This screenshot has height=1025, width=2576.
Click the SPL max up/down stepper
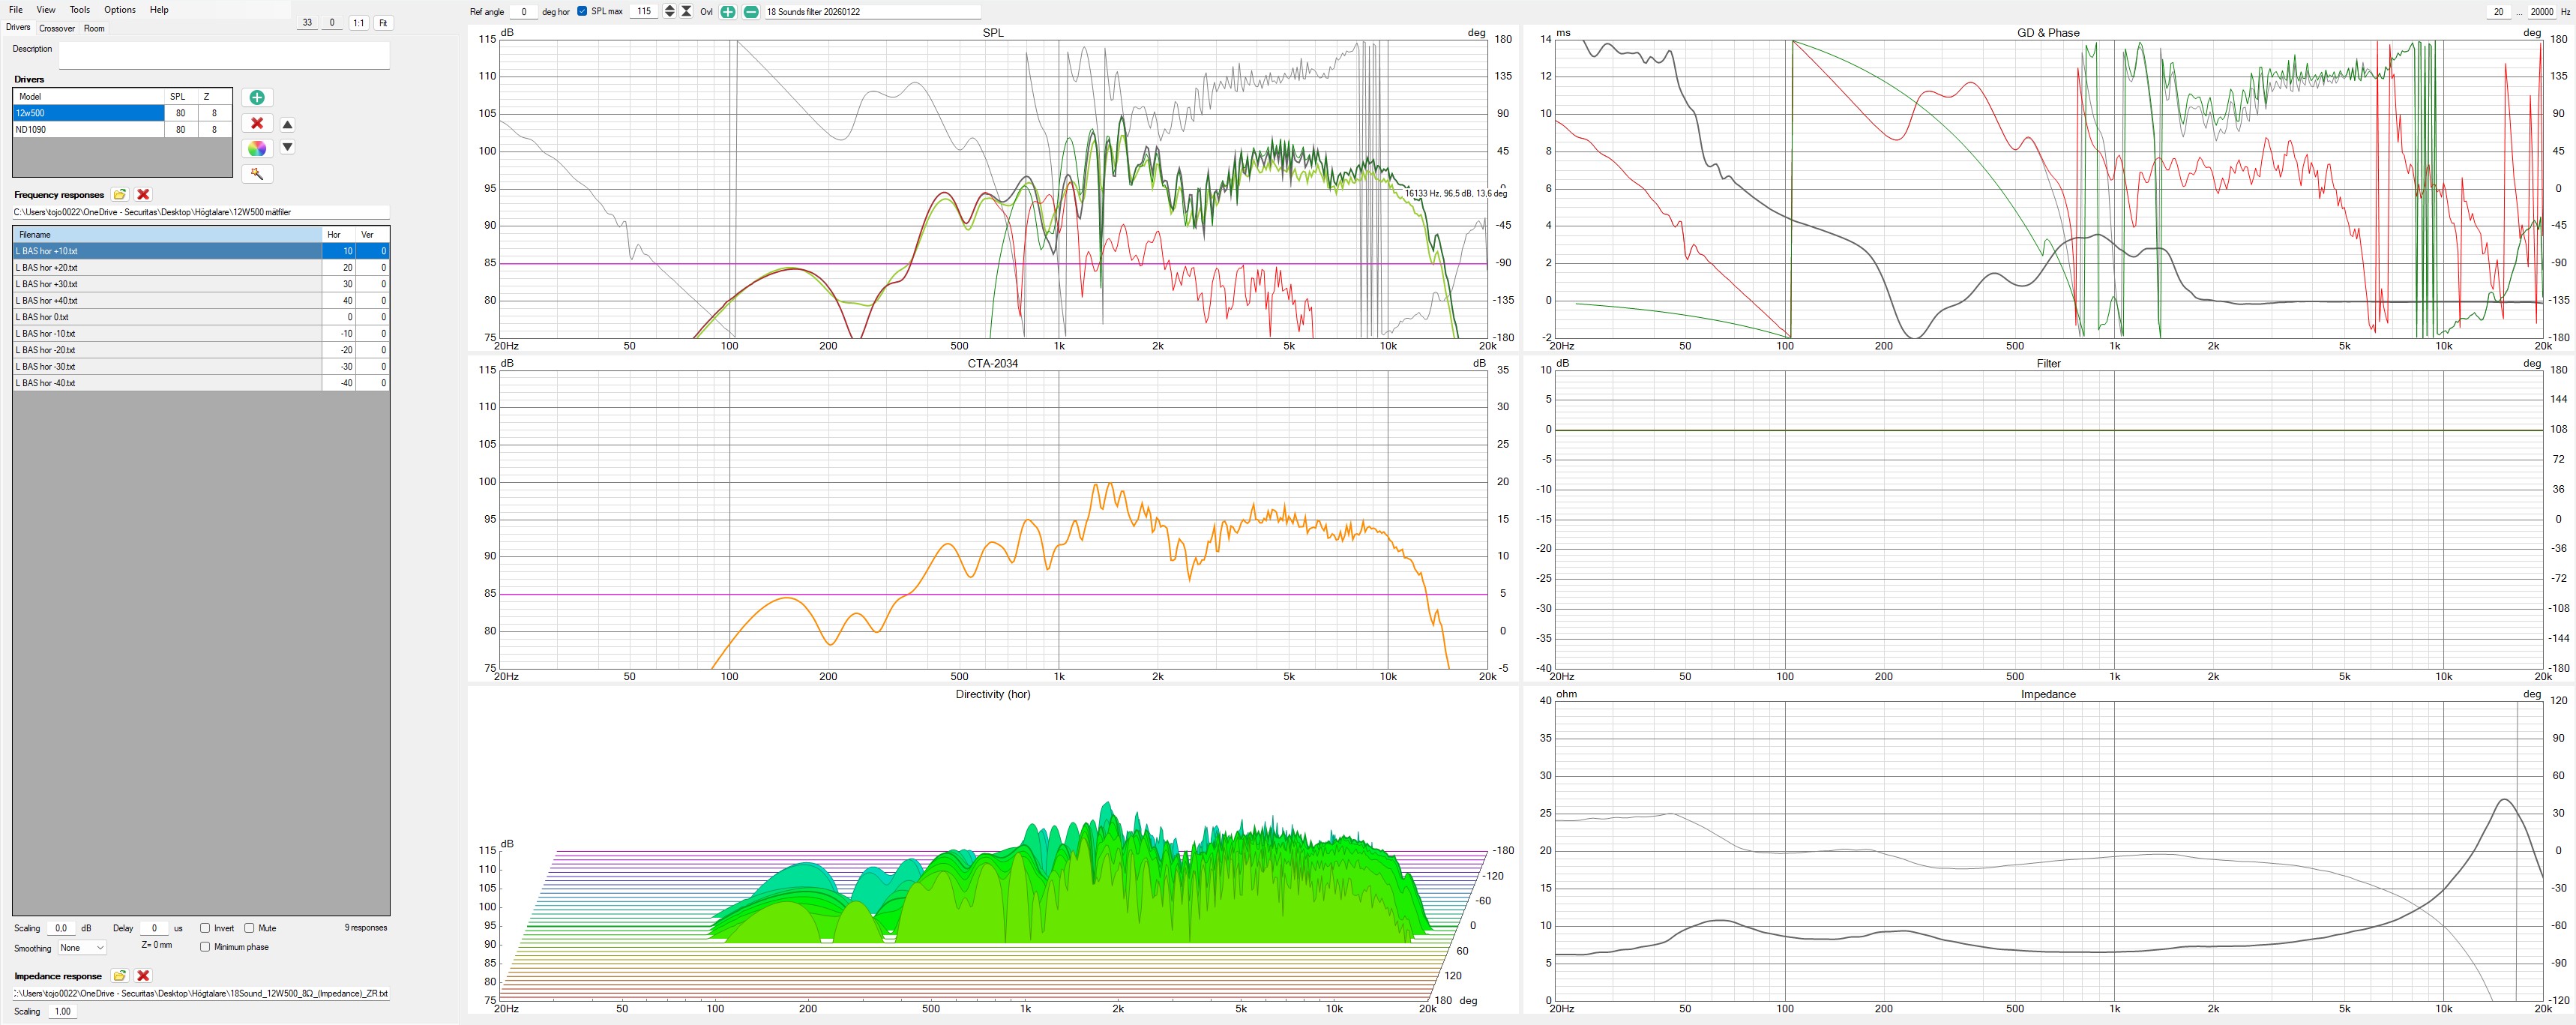670,11
